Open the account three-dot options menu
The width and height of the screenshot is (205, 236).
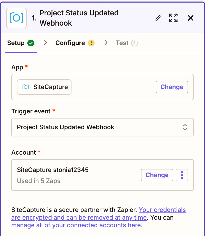pos(182,175)
